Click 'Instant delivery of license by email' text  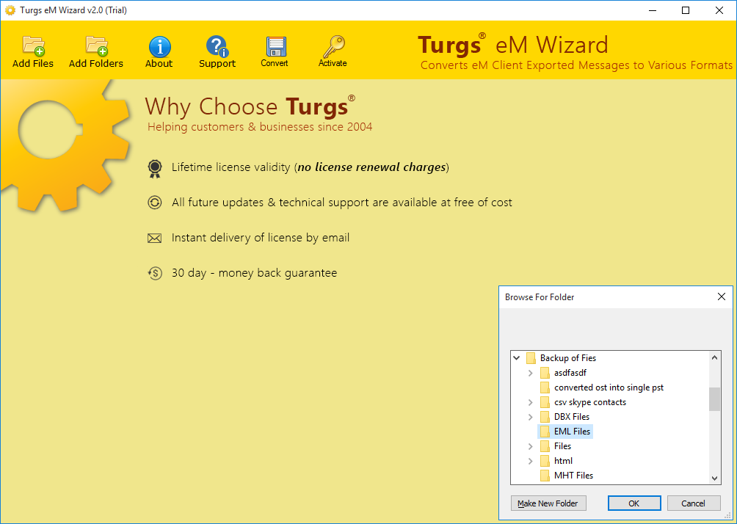[x=261, y=238]
